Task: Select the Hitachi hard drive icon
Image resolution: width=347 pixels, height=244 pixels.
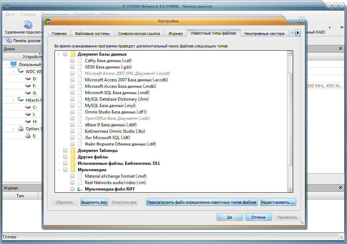Action: (21, 100)
